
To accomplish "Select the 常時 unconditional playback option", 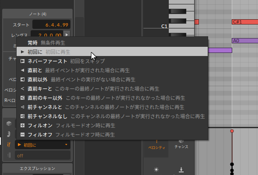I will (112, 43).
